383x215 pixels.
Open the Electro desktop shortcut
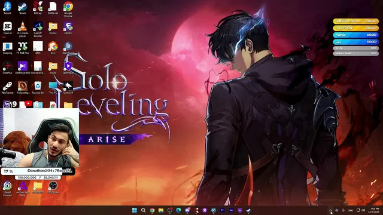68,28
